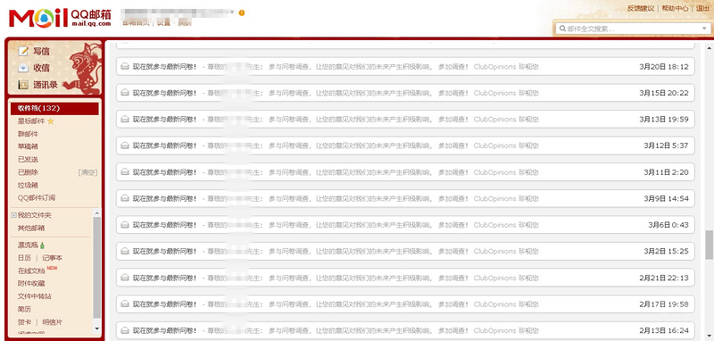Open 星标邮件 starred mail label

click(31, 121)
